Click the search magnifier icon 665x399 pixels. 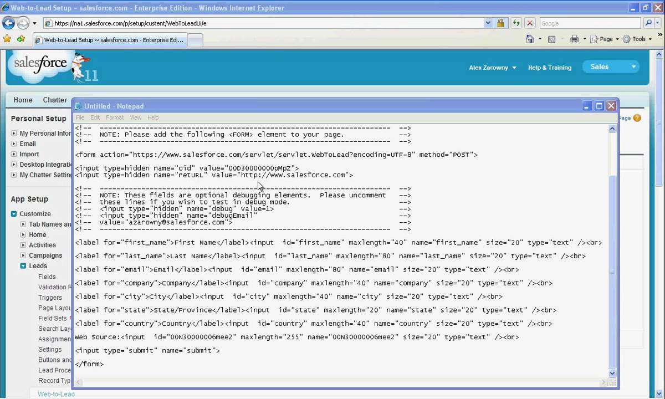click(x=648, y=23)
